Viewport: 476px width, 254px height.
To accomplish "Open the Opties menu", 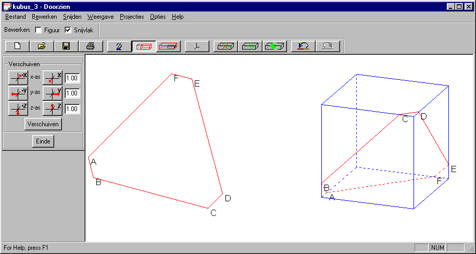I will pyautogui.click(x=158, y=17).
